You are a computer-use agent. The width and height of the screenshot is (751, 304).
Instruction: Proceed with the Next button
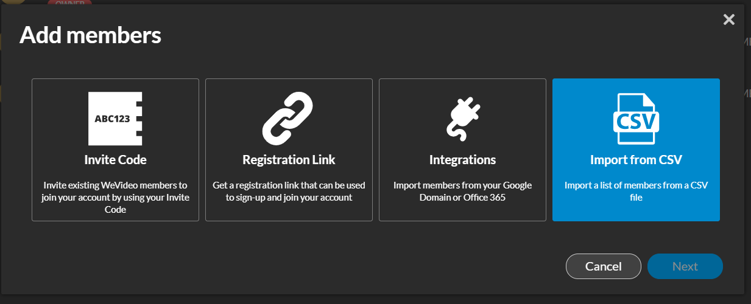pyautogui.click(x=685, y=266)
